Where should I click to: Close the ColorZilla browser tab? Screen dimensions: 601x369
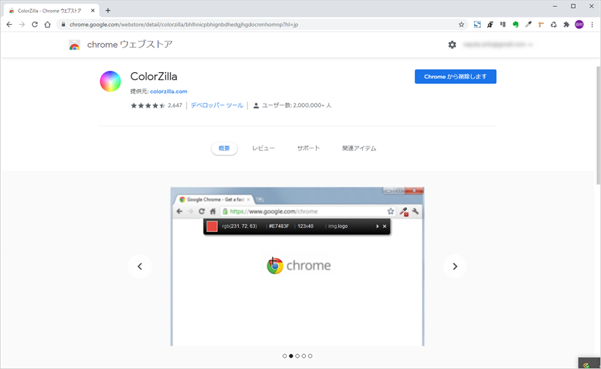[x=93, y=11]
